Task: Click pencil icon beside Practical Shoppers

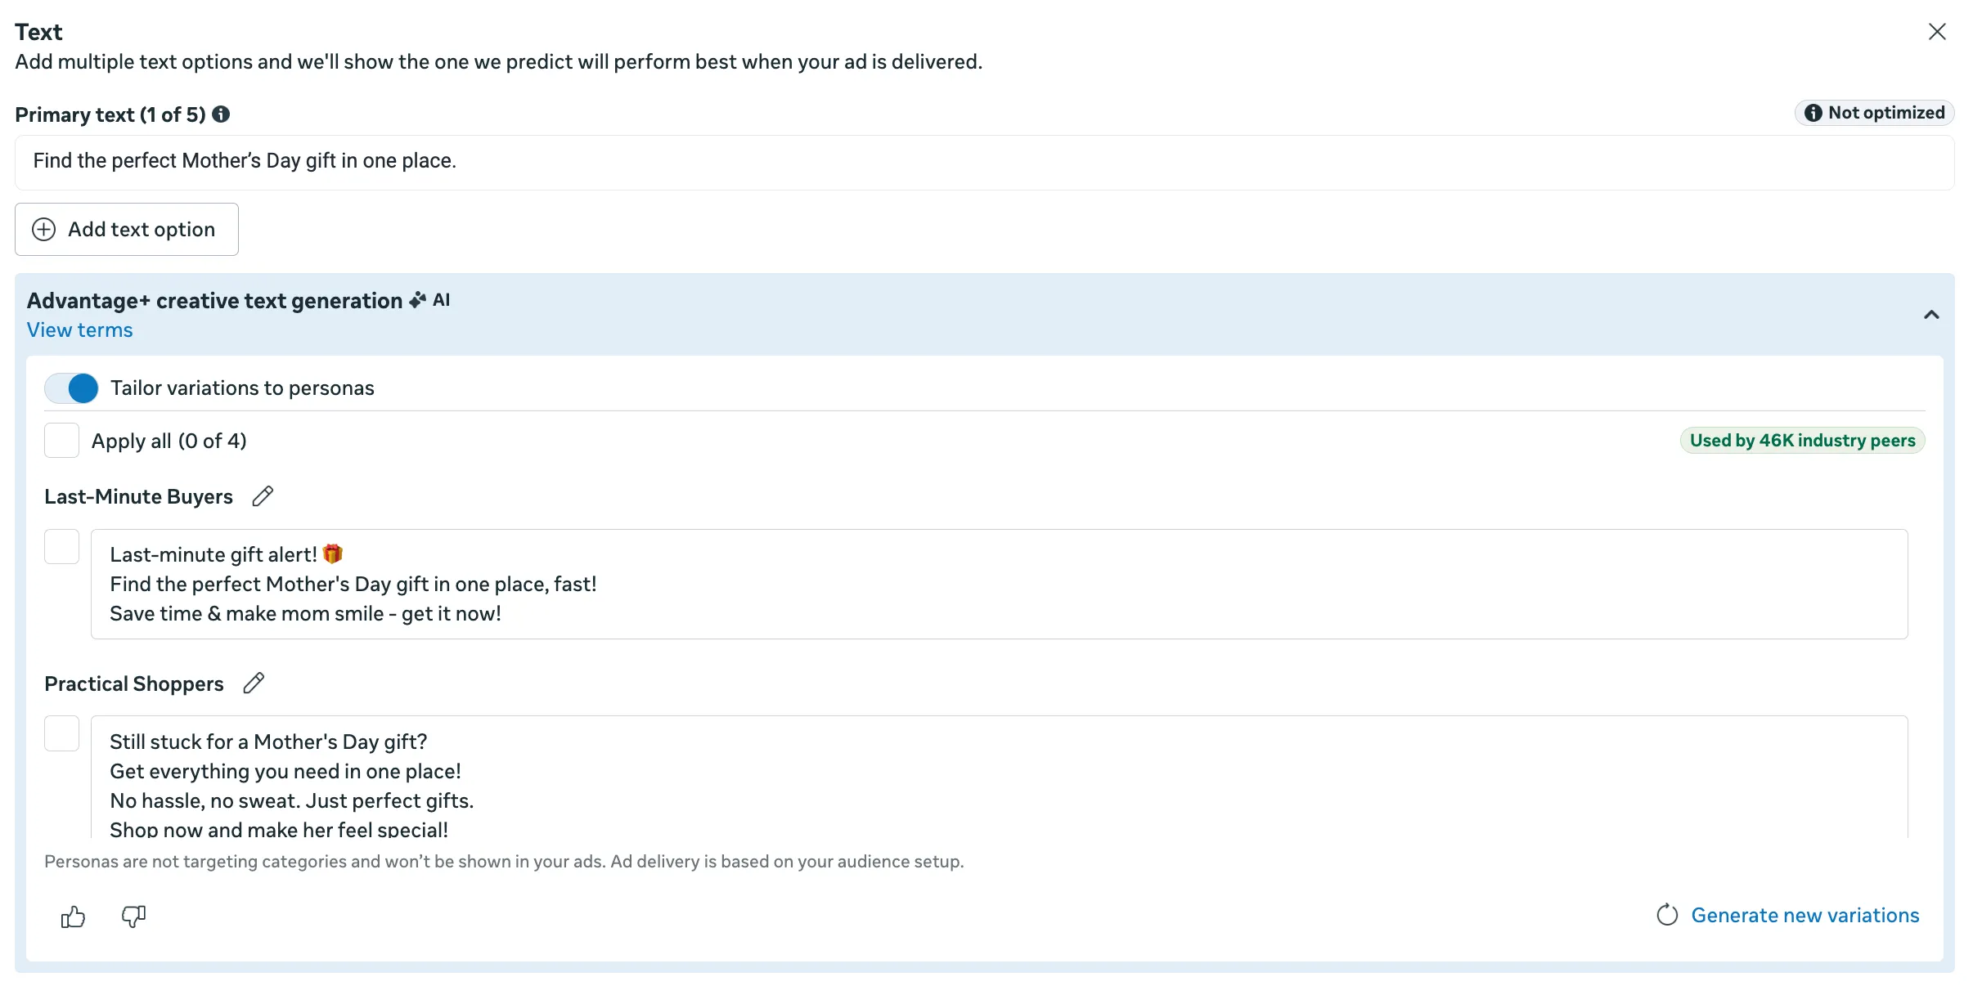Action: [x=254, y=683]
